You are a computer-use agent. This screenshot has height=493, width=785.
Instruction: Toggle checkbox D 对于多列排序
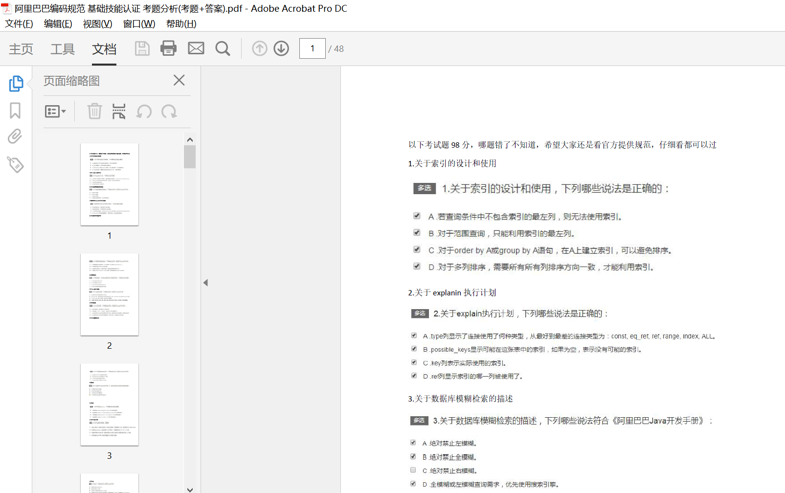click(x=417, y=267)
